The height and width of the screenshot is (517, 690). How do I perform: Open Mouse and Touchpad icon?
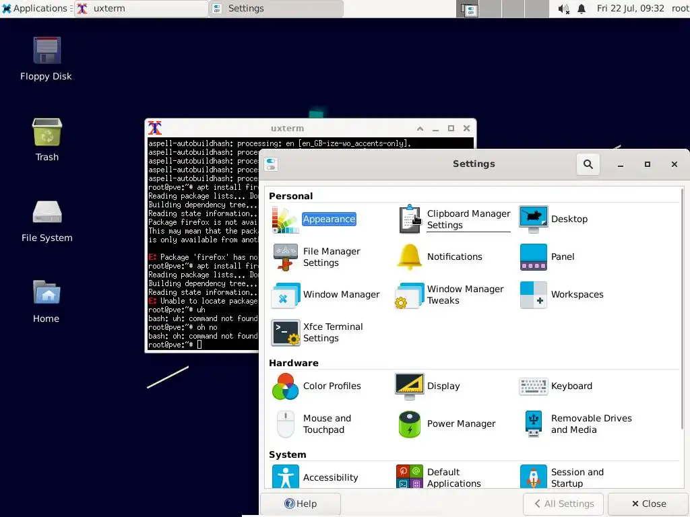285,424
